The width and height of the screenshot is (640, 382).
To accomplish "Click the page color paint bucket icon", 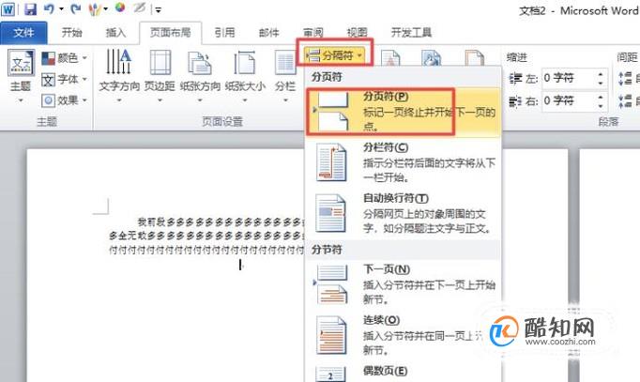I will coord(432,57).
